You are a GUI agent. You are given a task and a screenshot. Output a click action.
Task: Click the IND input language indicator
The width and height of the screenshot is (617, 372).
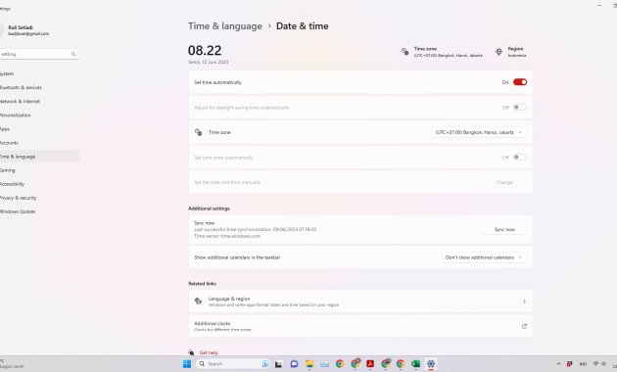coord(583,364)
